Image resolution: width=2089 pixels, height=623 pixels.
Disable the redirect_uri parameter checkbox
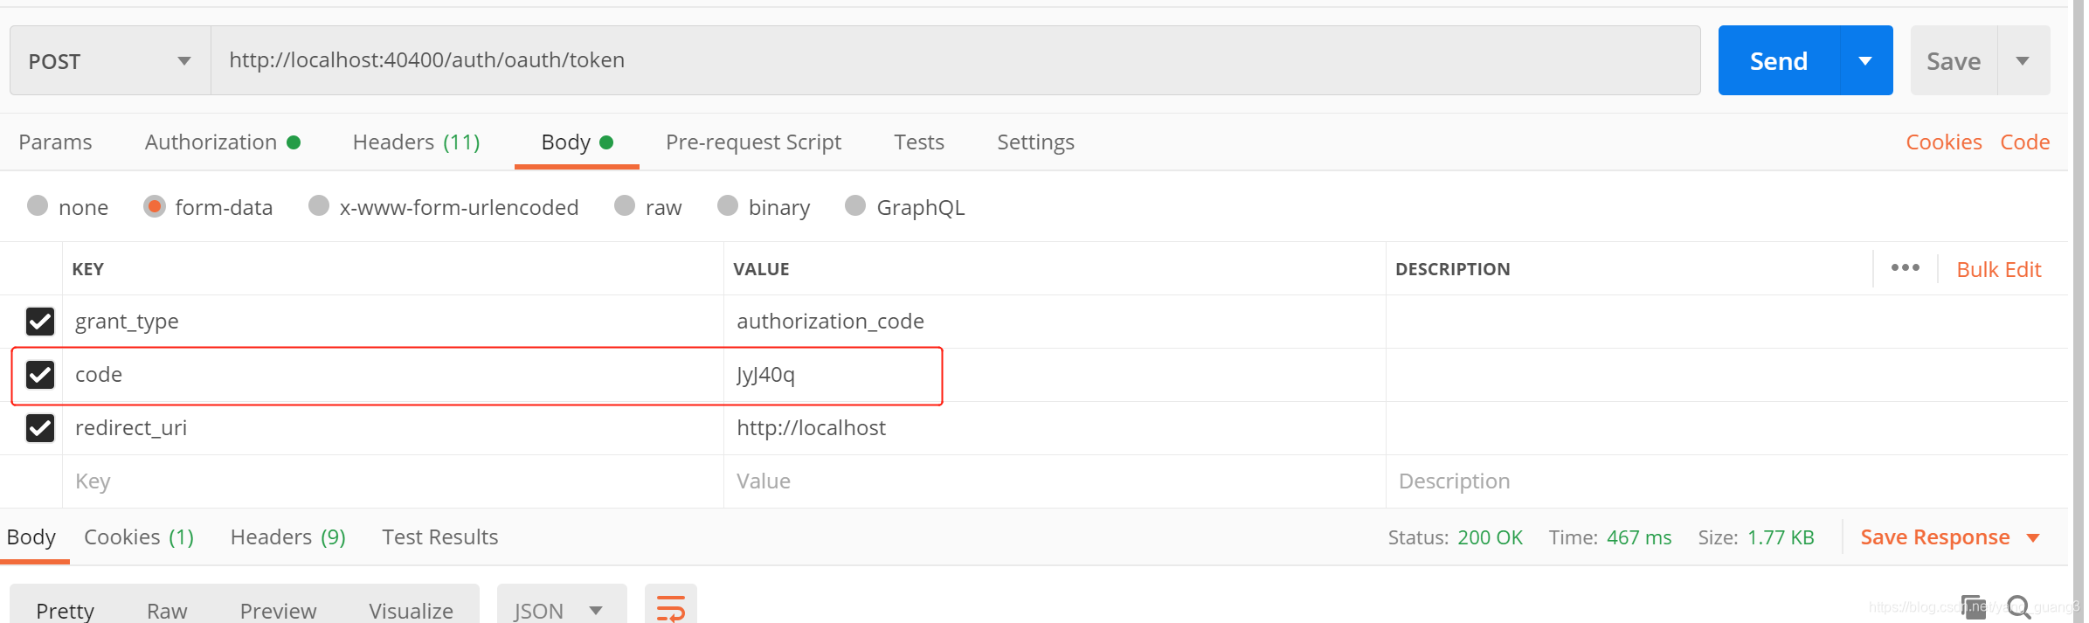tap(40, 428)
